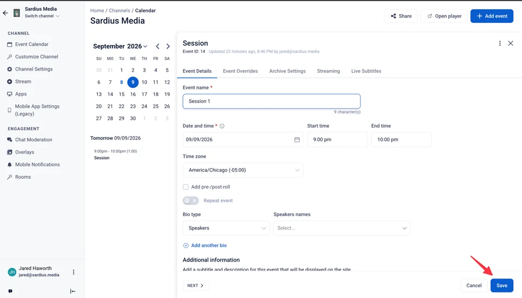Image resolution: width=522 pixels, height=298 pixels.
Task: Go back using the left arrow icon
Action: coord(5,13)
